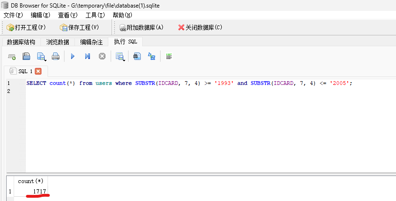Select row header 1 in results
Viewport: 396px width, 201px height.
10,192
